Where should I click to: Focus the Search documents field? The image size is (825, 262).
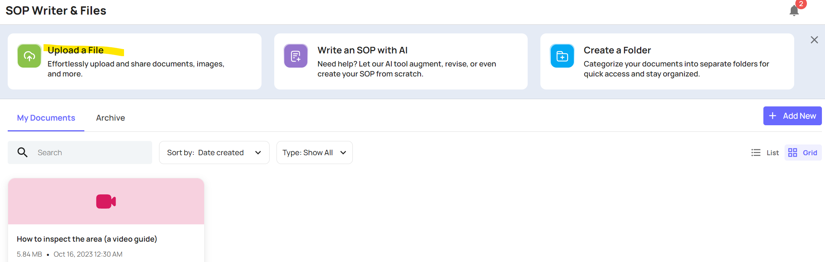click(x=80, y=153)
